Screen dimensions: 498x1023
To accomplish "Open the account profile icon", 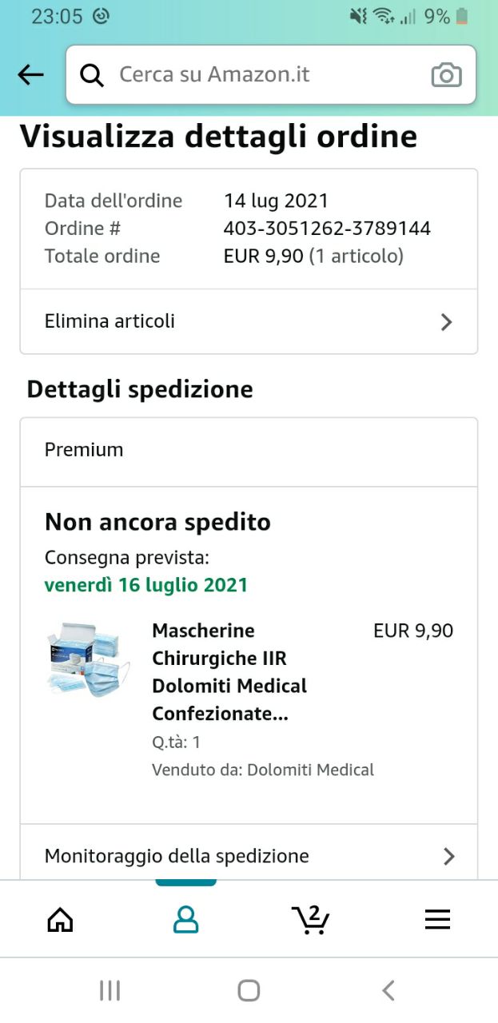I will point(185,920).
